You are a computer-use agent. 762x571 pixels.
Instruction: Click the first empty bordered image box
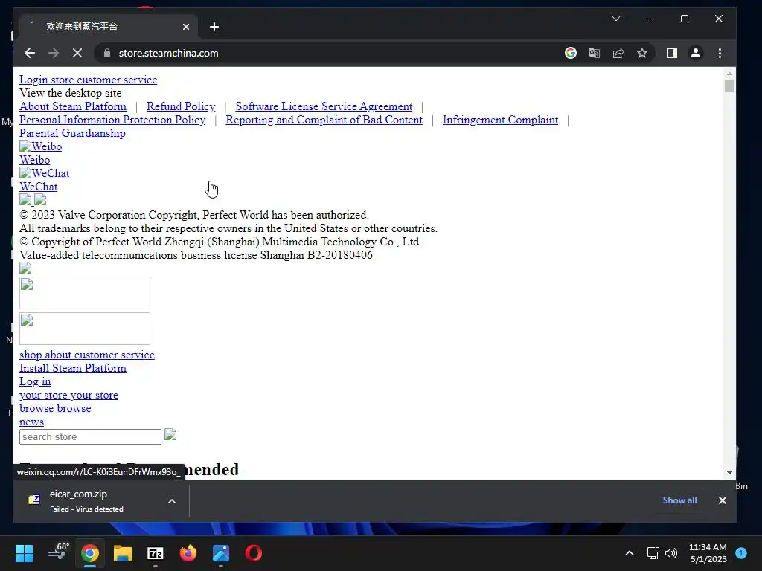point(85,293)
